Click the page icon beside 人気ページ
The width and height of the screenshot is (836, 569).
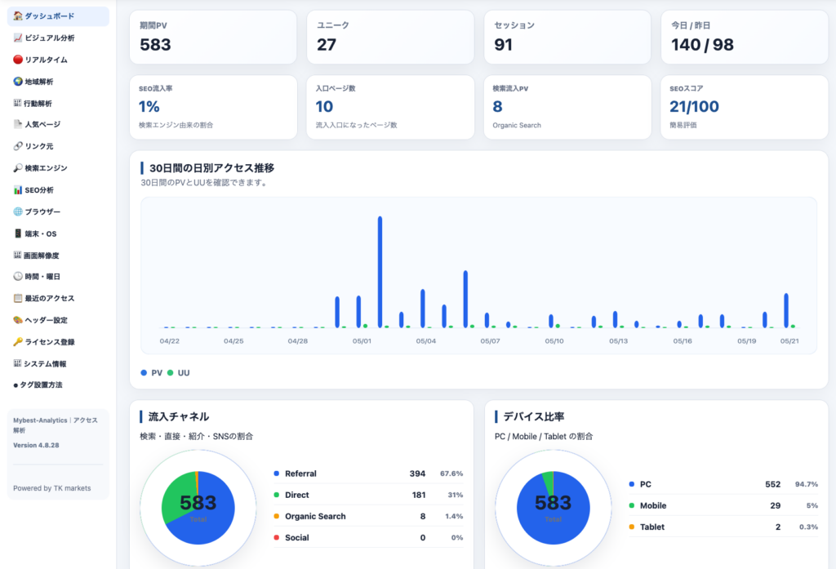point(18,124)
